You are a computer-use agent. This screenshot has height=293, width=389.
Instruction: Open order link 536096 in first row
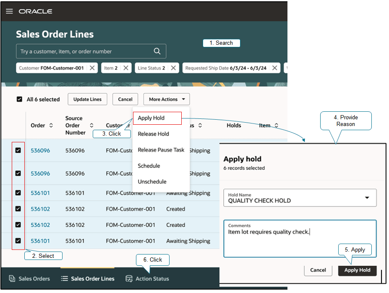click(x=40, y=150)
